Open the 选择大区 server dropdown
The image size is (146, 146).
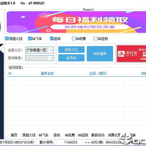[39, 50]
